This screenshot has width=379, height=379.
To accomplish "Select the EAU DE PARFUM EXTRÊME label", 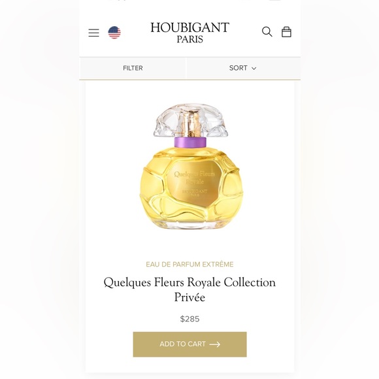I will [189, 265].
